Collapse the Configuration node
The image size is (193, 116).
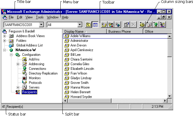11,55
